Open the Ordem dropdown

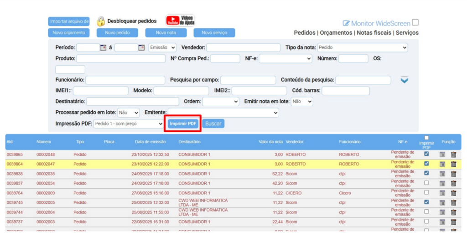click(x=221, y=102)
